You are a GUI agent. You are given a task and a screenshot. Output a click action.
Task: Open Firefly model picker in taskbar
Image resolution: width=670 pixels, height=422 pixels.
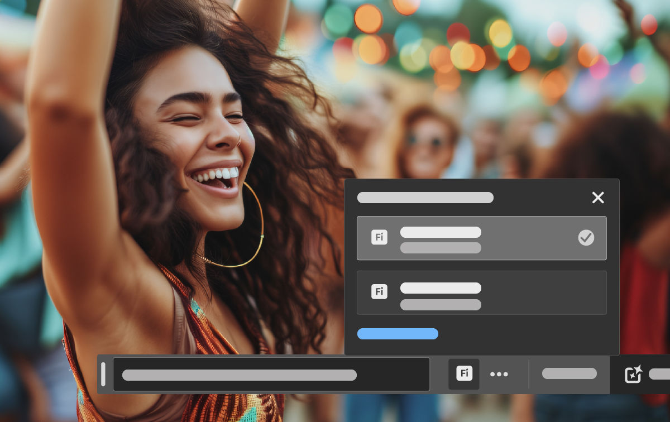[x=464, y=374]
